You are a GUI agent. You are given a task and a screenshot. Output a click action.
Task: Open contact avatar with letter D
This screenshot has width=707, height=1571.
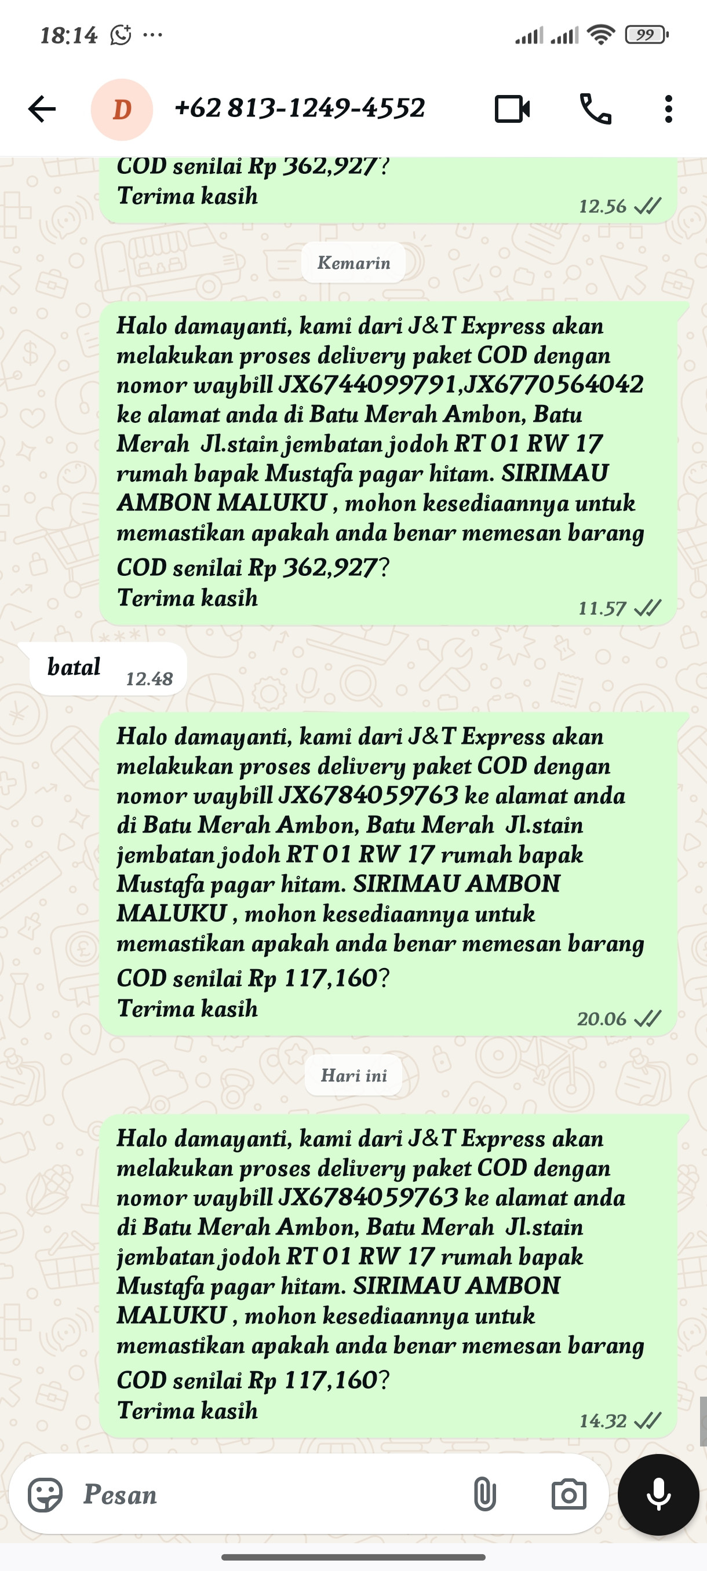coord(122,110)
